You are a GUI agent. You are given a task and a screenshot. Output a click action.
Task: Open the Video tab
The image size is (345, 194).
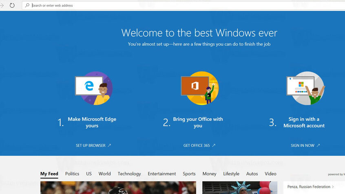[x=270, y=174]
